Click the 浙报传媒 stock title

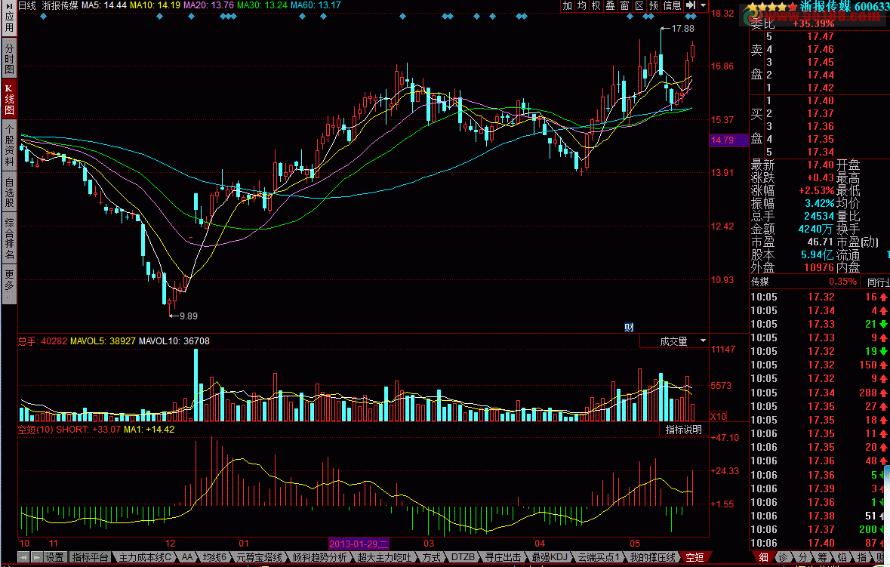point(825,6)
